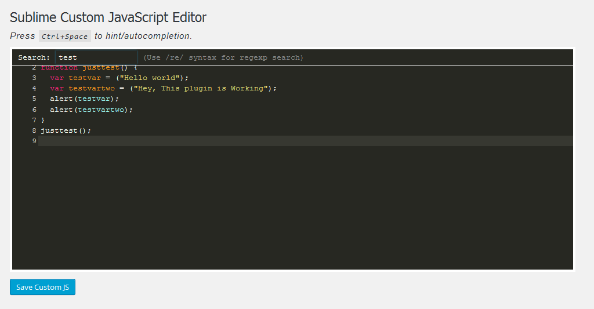The height and width of the screenshot is (309, 594).
Task: Click the "Hey, This plugin is Working" string
Action: coord(201,88)
